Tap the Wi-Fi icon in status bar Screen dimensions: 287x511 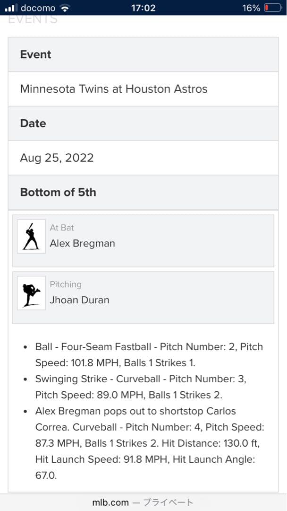[65, 8]
